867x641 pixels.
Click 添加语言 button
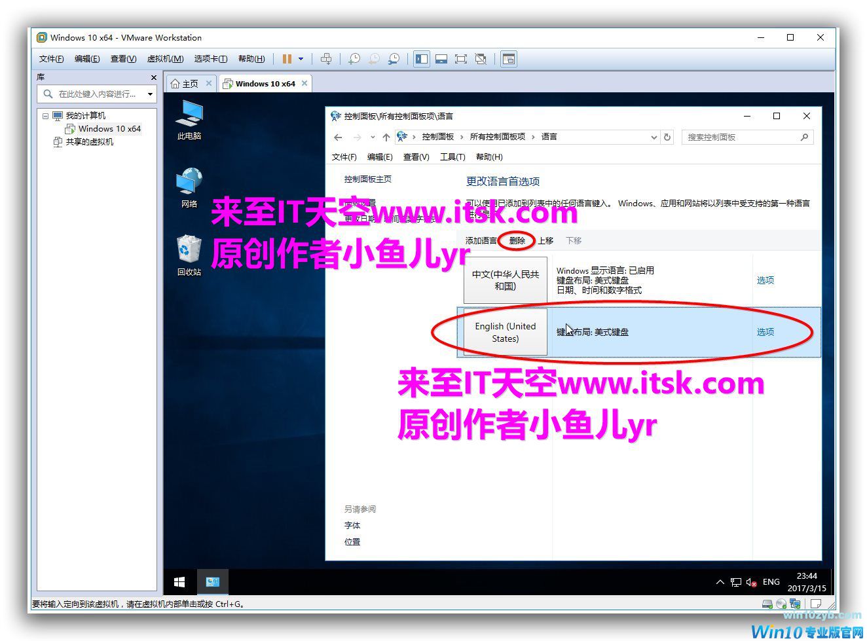tap(481, 241)
